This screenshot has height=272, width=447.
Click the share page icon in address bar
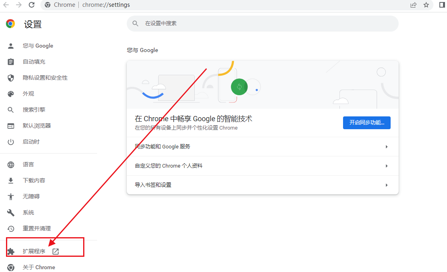(413, 5)
